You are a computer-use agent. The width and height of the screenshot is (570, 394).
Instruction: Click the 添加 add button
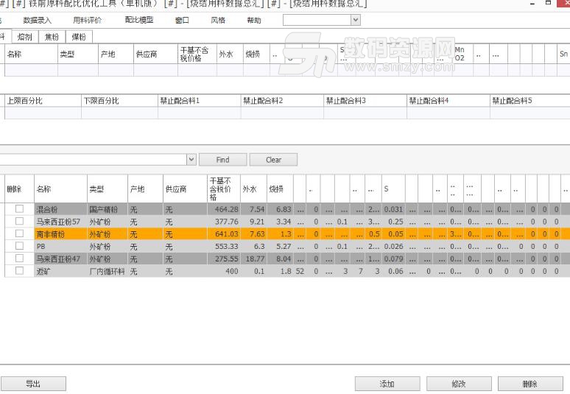(x=387, y=384)
